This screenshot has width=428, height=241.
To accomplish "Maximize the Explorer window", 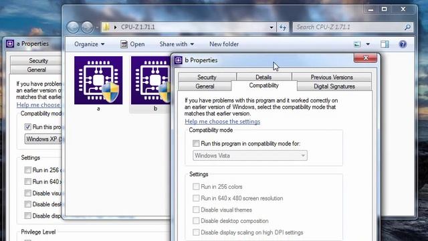I will click(385, 9).
